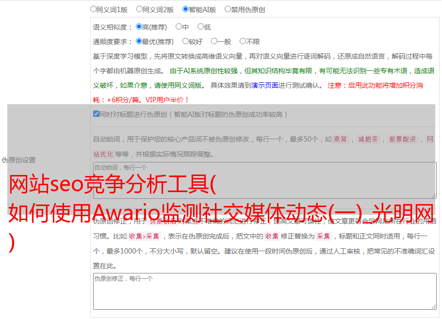
Task: Click the 减肥茶 example keyword
Action: 368,139
